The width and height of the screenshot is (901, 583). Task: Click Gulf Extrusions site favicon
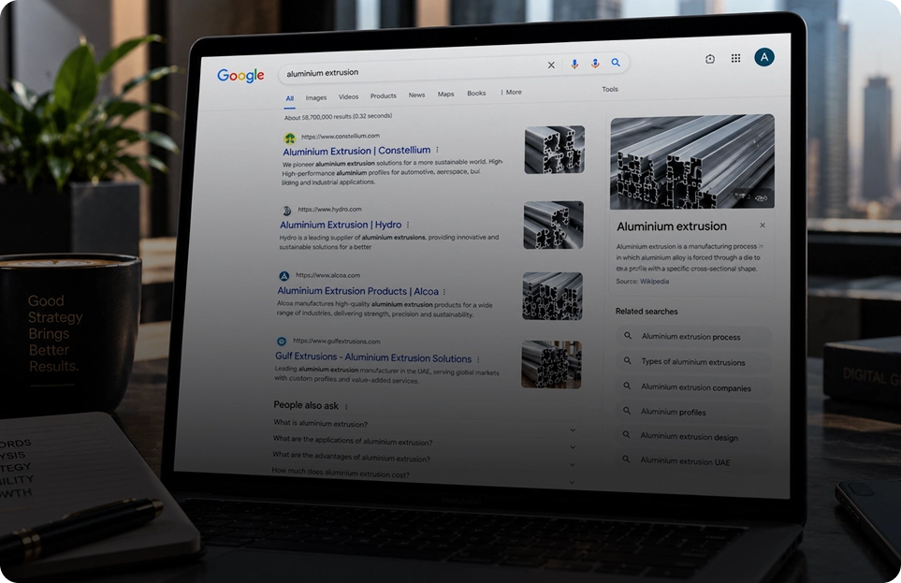click(282, 342)
